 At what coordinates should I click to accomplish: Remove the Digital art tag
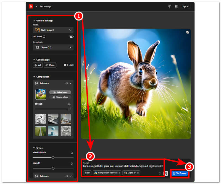coord(138,173)
